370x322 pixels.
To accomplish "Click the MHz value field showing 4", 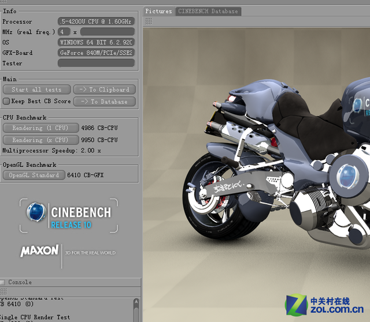I will tap(64, 32).
